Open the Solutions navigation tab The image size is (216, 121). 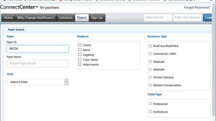point(66,18)
